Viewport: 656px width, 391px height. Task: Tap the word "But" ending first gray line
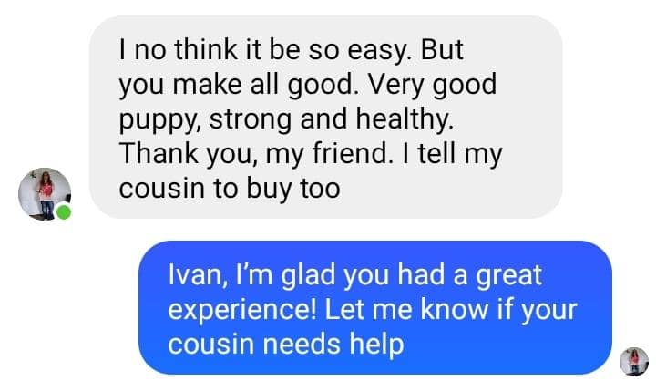(x=442, y=50)
